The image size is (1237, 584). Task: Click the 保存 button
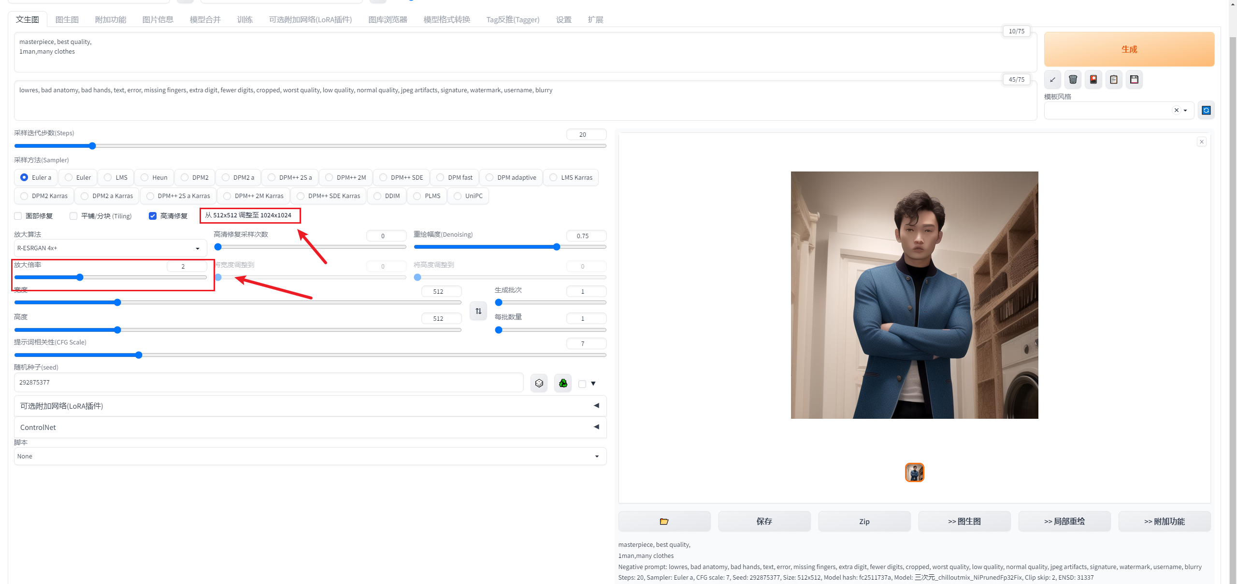click(764, 521)
